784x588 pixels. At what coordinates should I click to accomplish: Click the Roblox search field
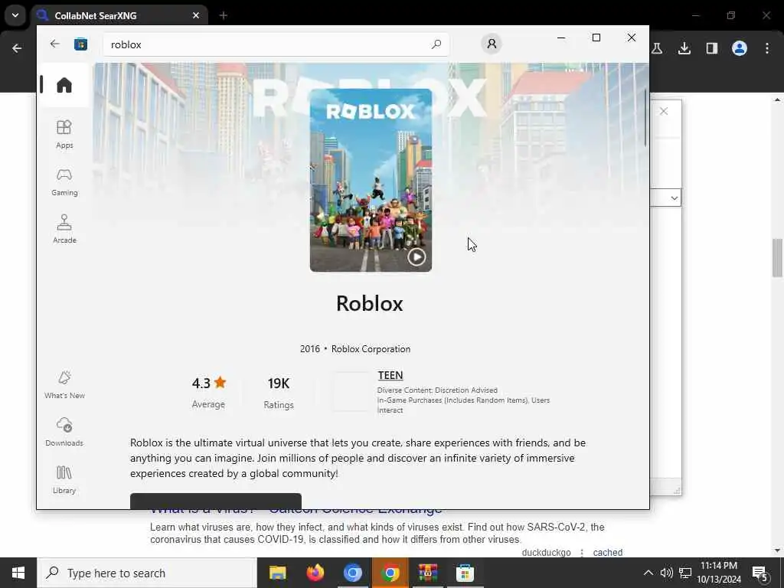pos(276,44)
